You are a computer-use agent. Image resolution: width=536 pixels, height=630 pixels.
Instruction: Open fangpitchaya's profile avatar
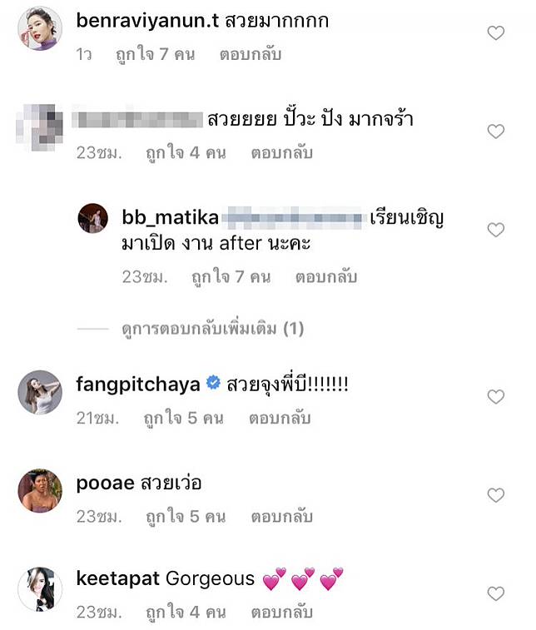pos(40,392)
